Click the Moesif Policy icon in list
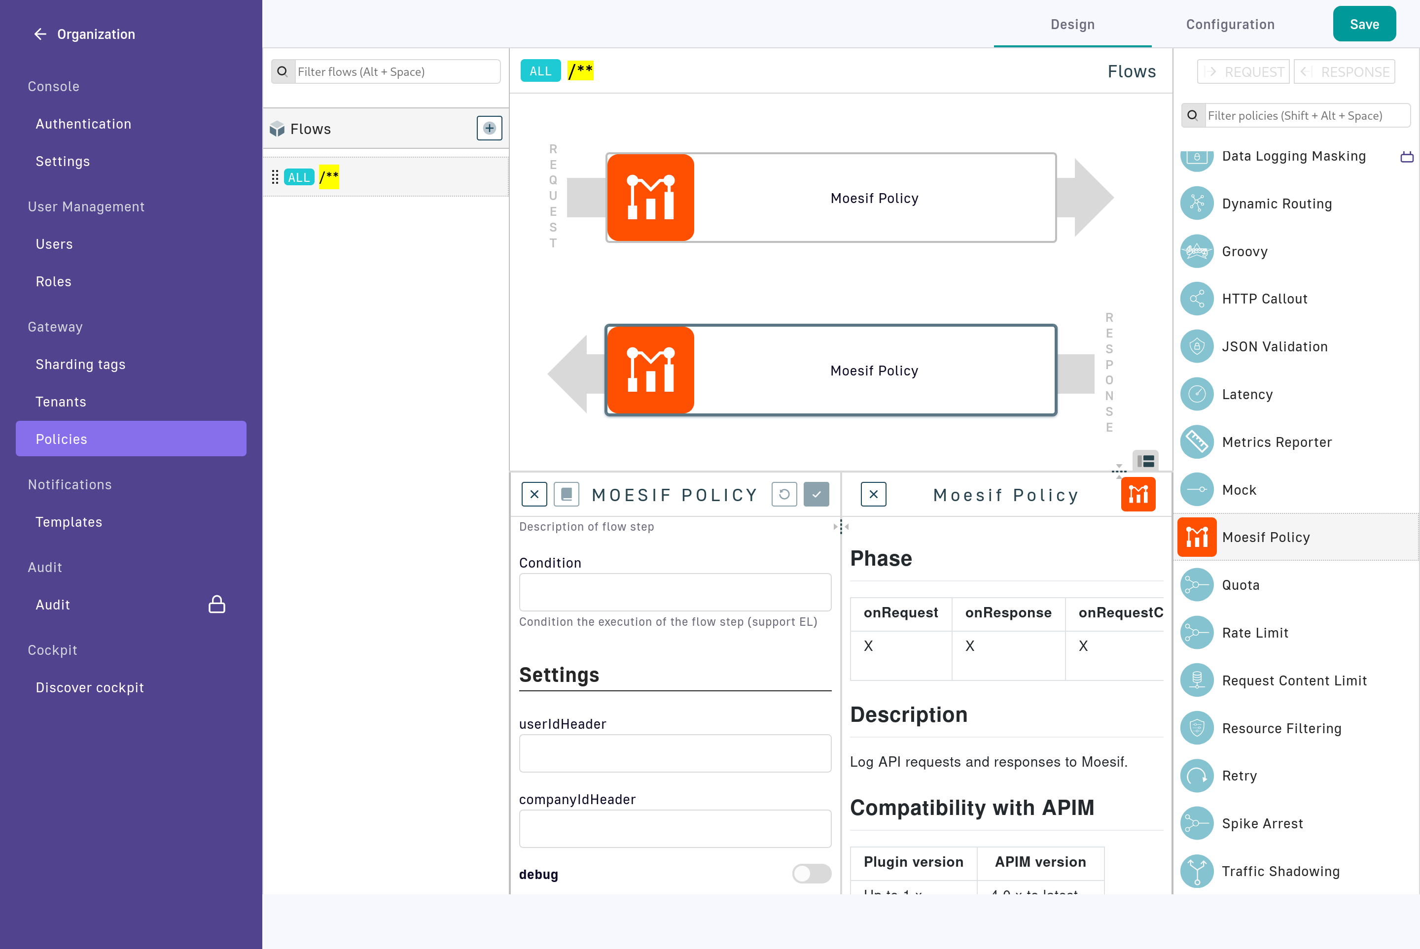1420x949 pixels. [1197, 537]
